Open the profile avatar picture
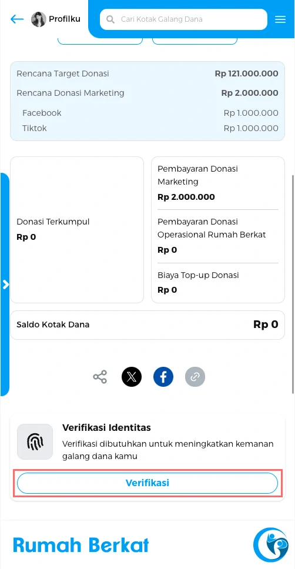295x569 pixels. pos(38,19)
